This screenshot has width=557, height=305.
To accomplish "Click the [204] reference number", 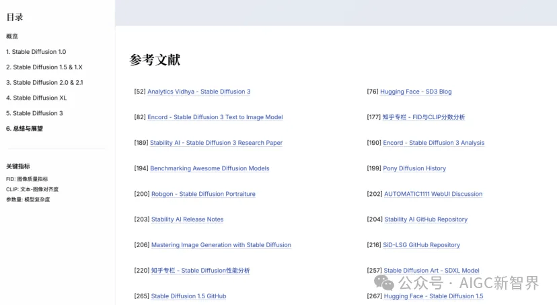I will tap(375, 219).
